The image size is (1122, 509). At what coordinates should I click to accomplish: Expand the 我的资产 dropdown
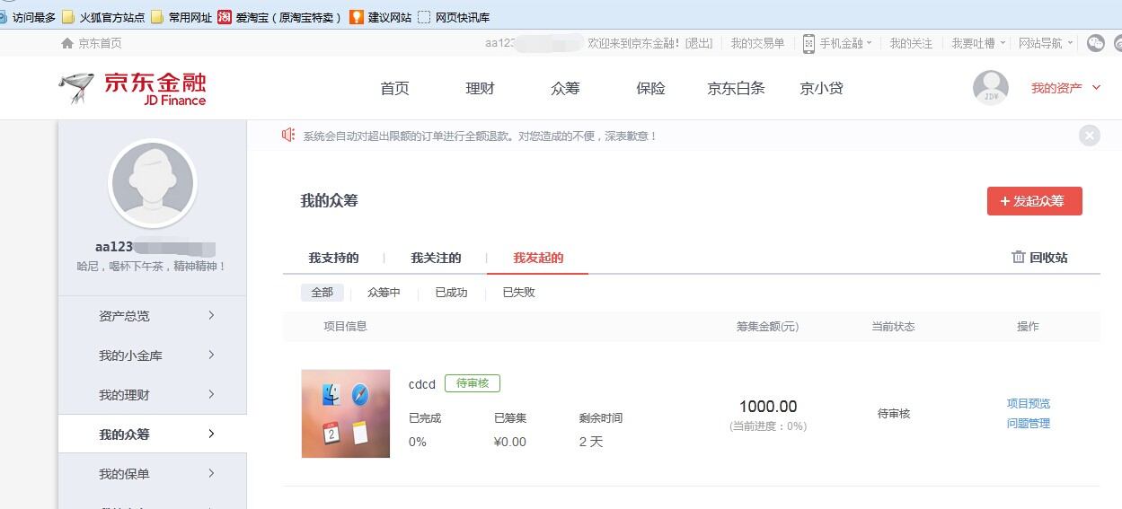click(1065, 88)
